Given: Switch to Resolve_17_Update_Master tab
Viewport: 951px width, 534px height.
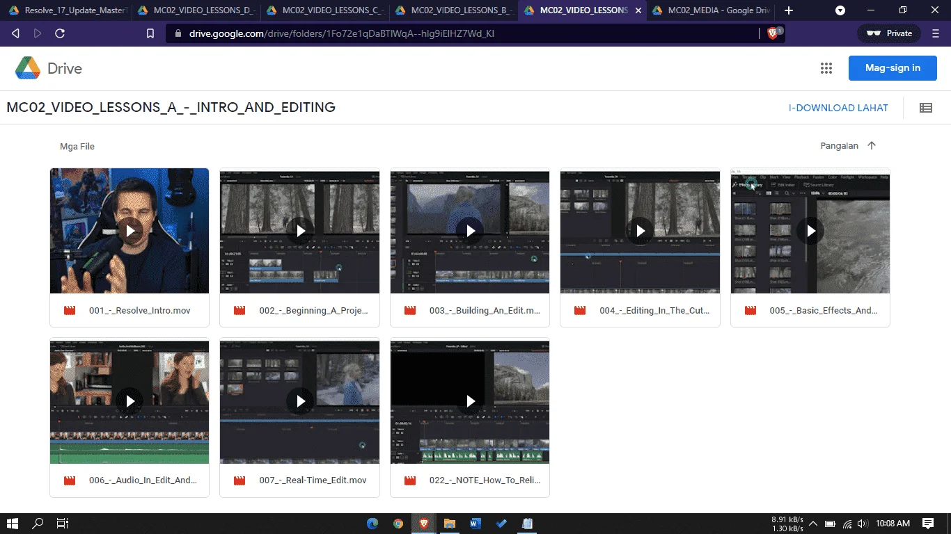Looking at the screenshot, I should tap(67, 10).
